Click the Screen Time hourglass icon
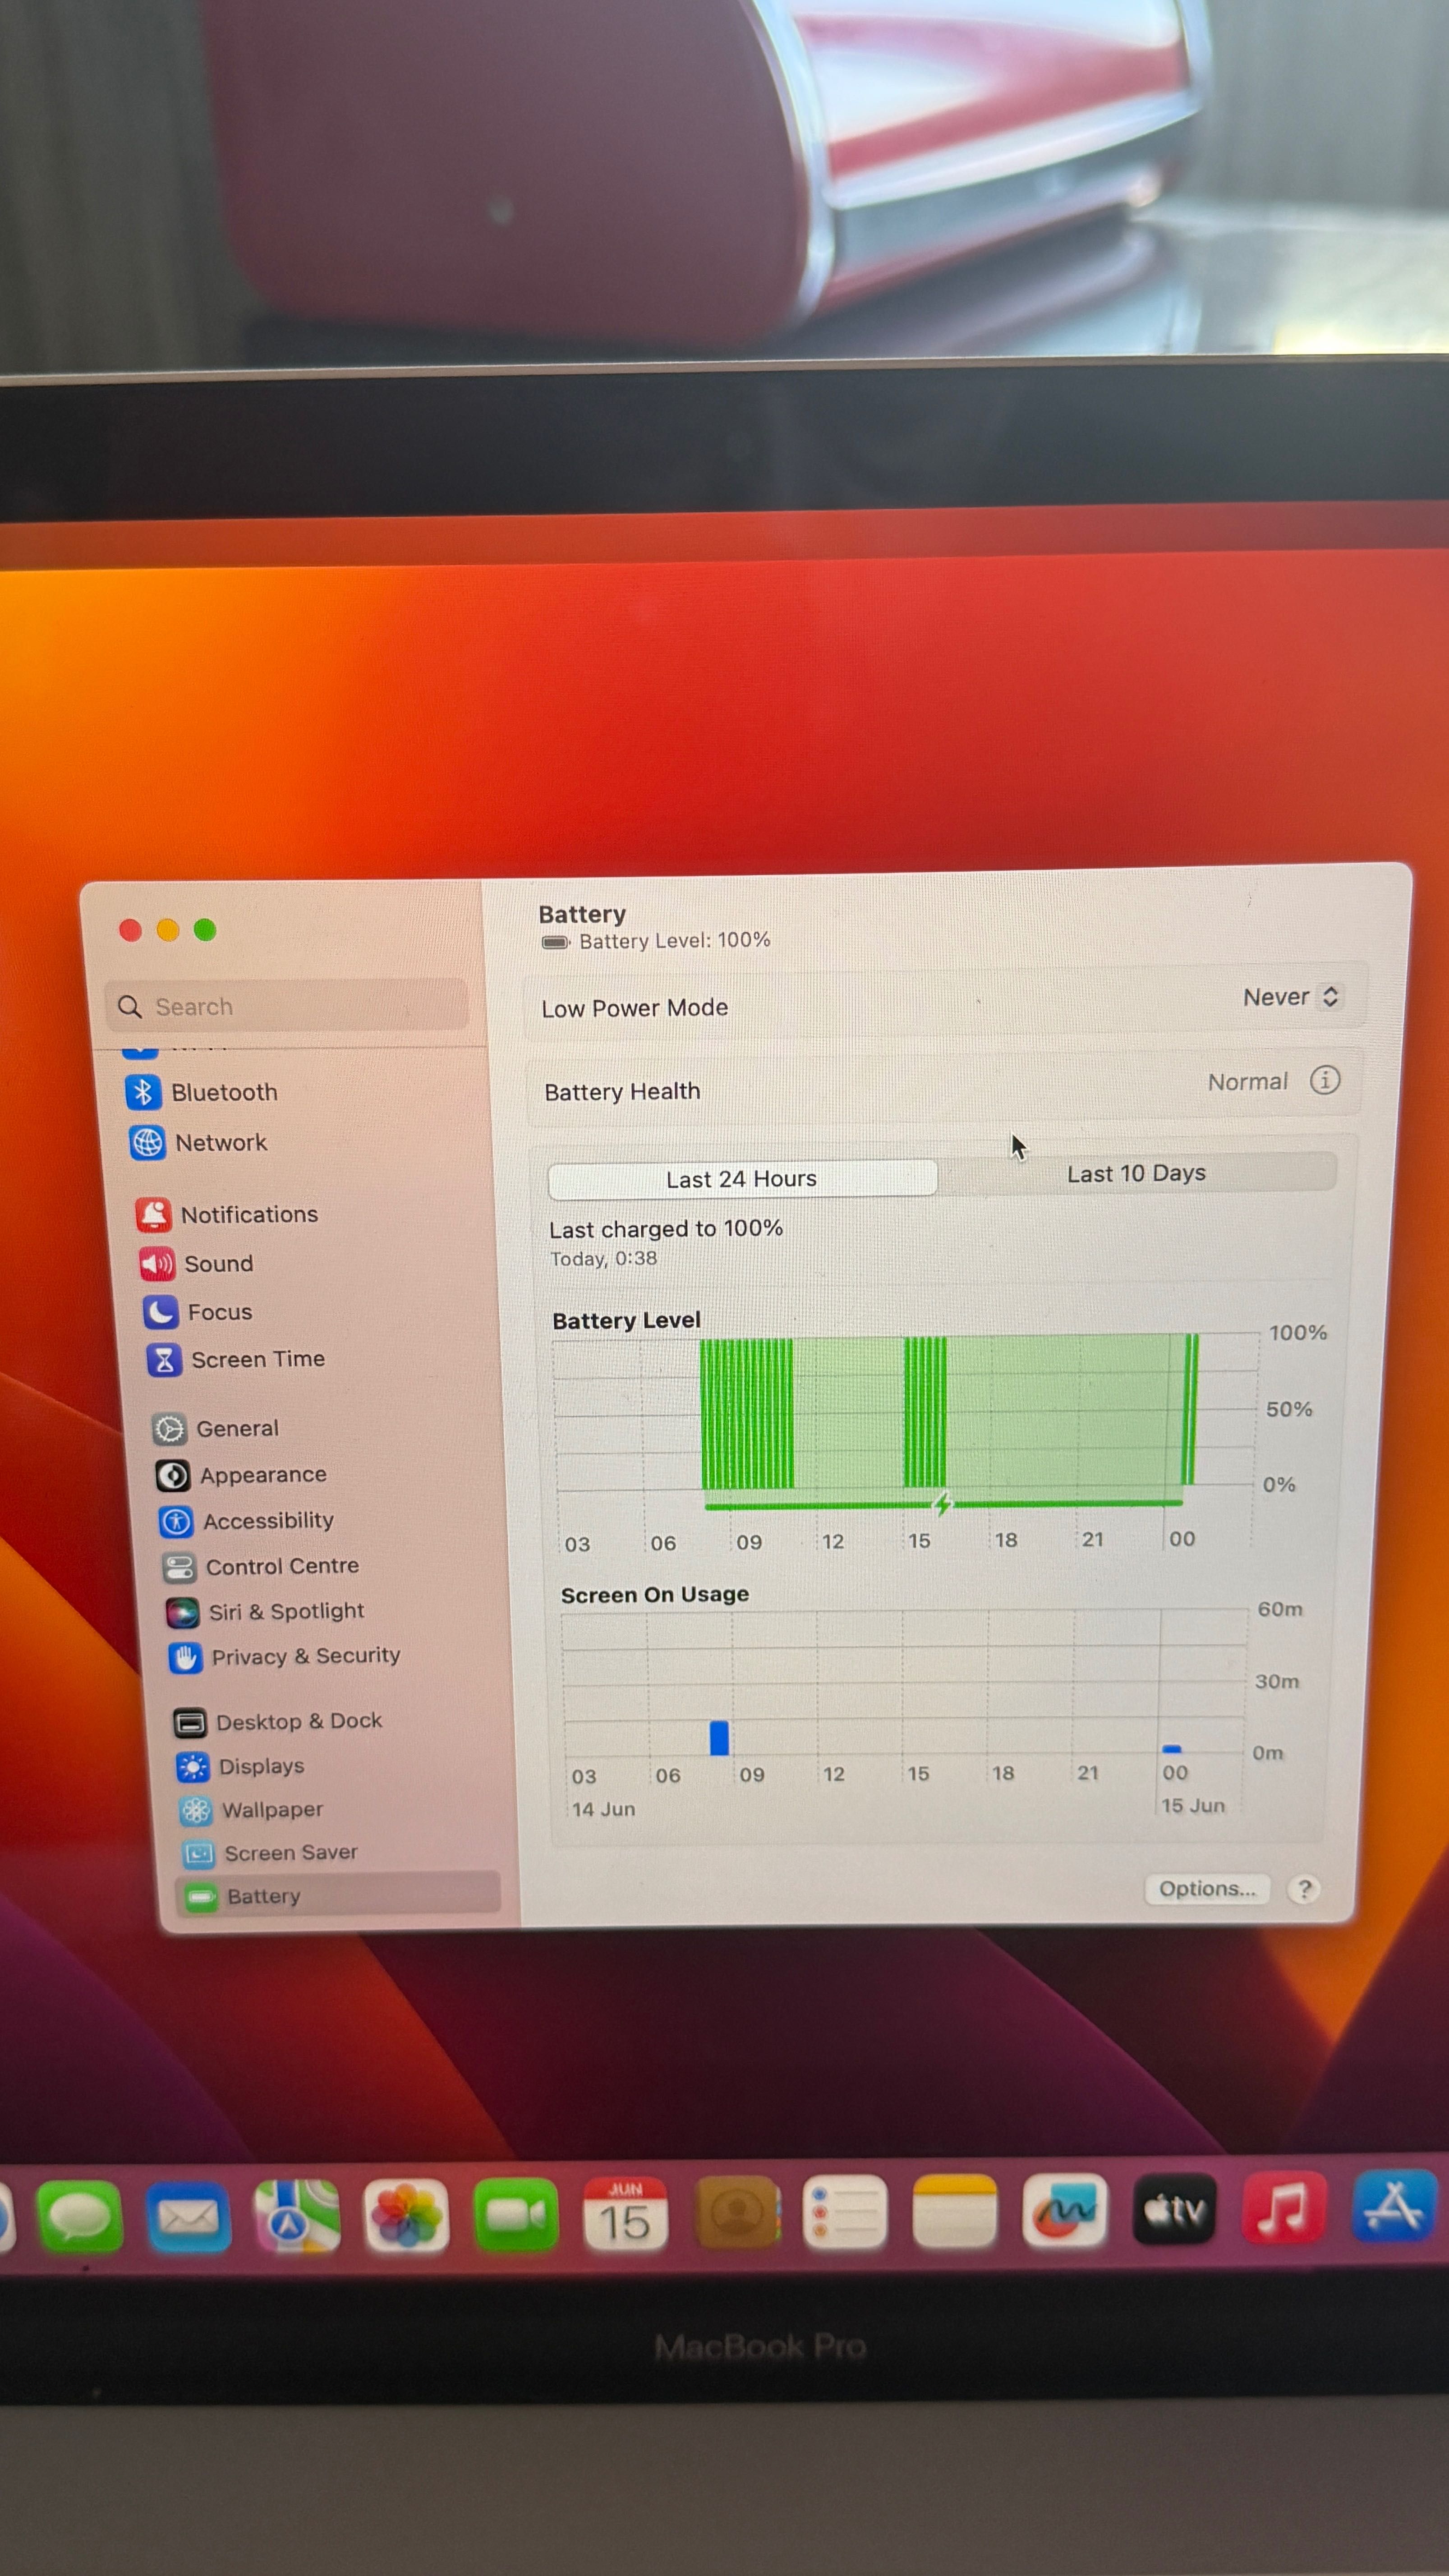The image size is (1449, 2576). pos(165,1360)
